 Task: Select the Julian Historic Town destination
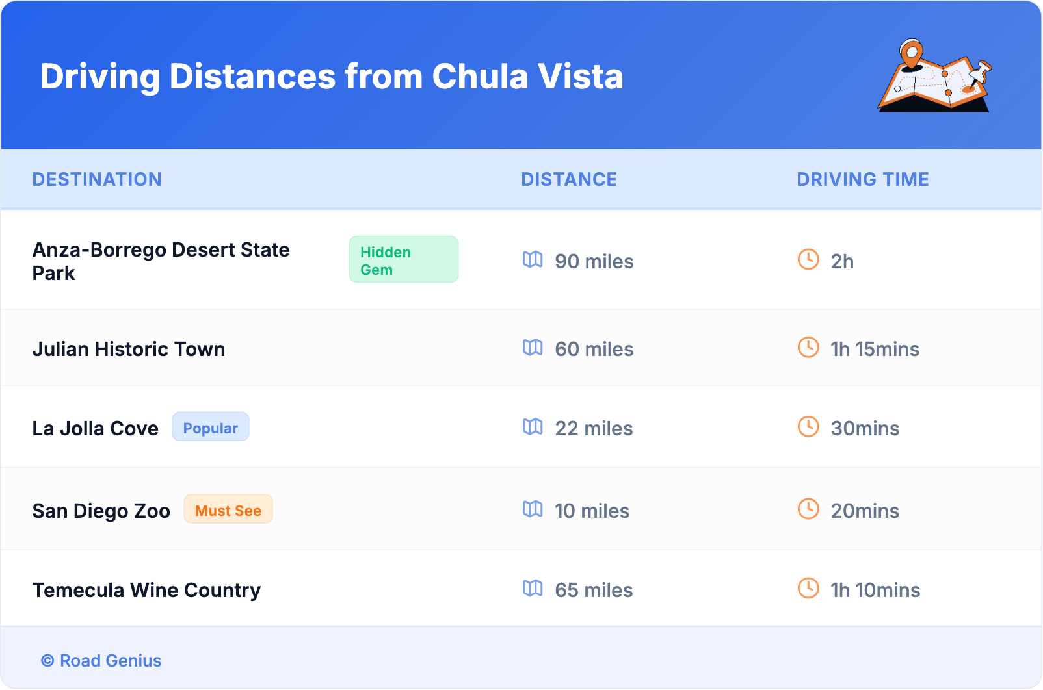[129, 349]
